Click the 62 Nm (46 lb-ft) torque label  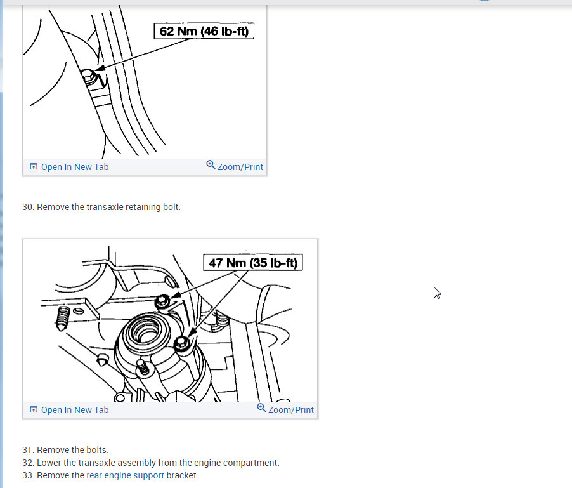(x=204, y=31)
